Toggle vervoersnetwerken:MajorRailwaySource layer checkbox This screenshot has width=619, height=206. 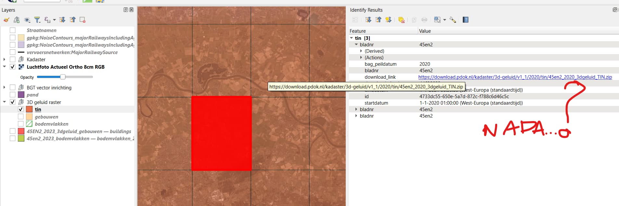13,52
